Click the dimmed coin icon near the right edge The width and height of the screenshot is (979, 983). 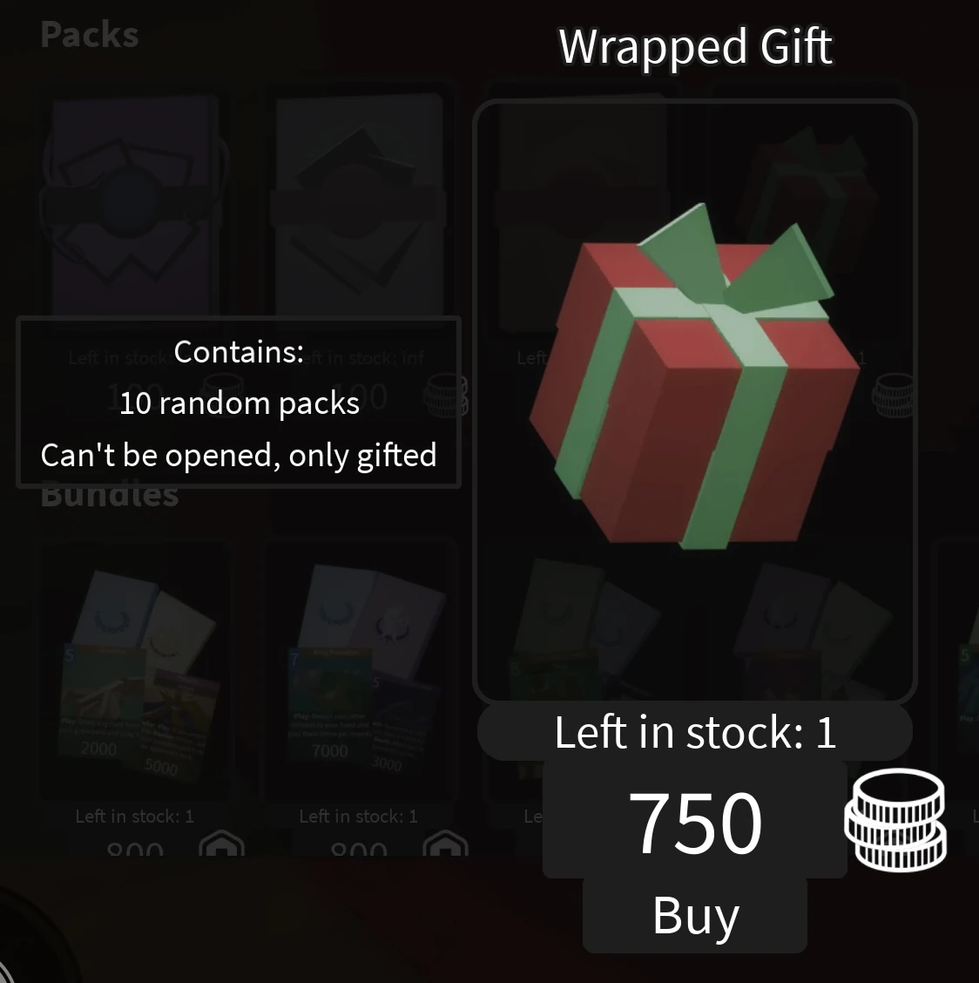894,395
